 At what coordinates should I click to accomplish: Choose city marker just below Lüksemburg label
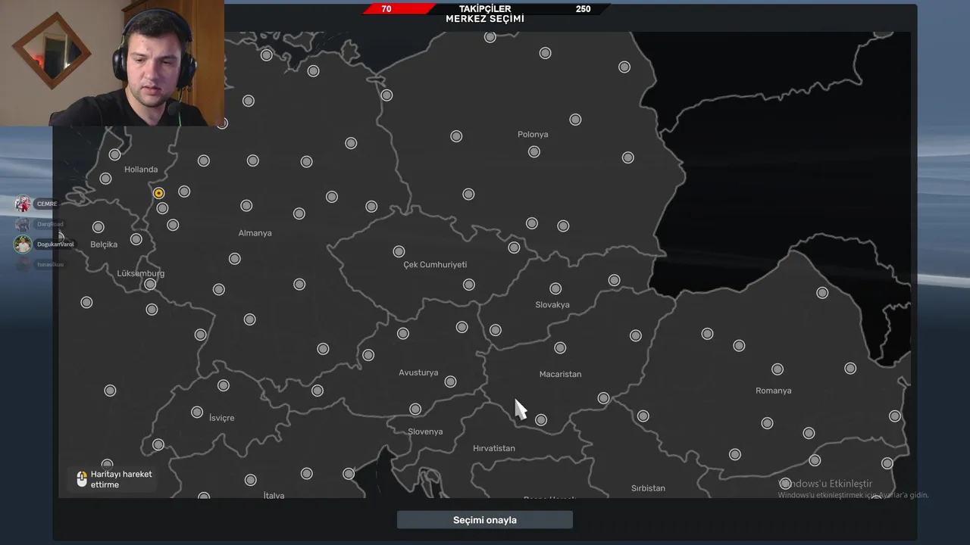pyautogui.click(x=150, y=285)
